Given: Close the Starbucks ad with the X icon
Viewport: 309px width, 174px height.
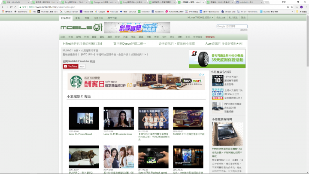Looking at the screenshot, I should pyautogui.click(x=203, y=75).
